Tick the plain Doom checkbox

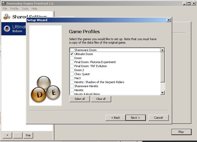click(x=72, y=58)
